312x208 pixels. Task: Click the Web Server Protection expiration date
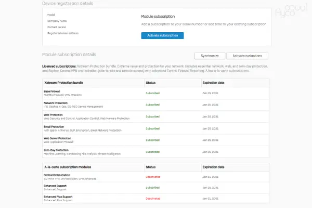pyautogui.click(x=210, y=140)
